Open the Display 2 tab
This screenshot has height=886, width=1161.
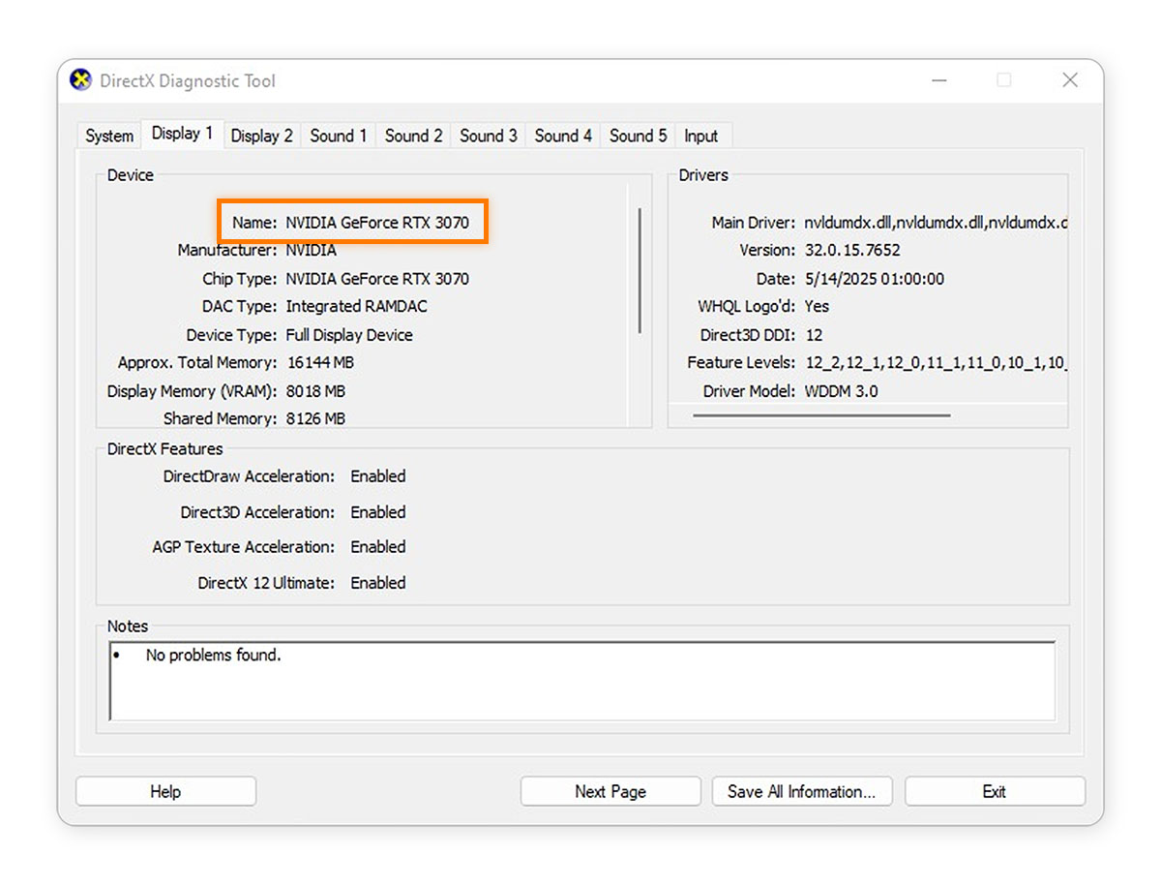click(x=261, y=136)
